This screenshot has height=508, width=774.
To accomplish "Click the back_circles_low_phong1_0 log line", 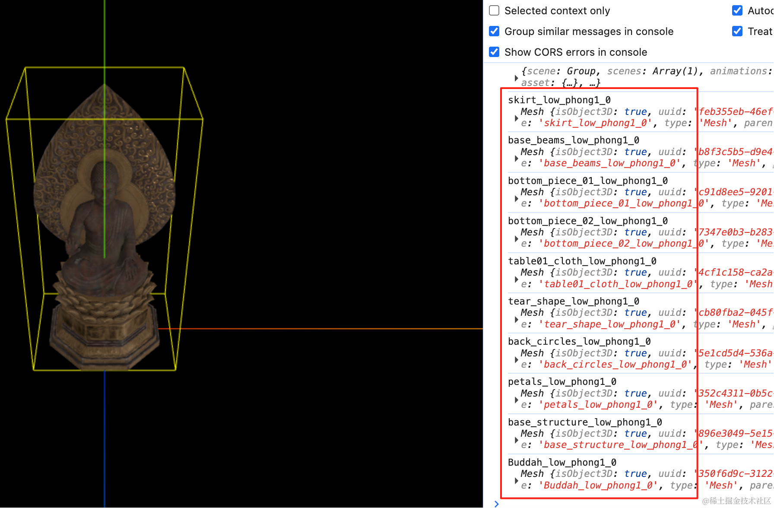I will tap(579, 341).
